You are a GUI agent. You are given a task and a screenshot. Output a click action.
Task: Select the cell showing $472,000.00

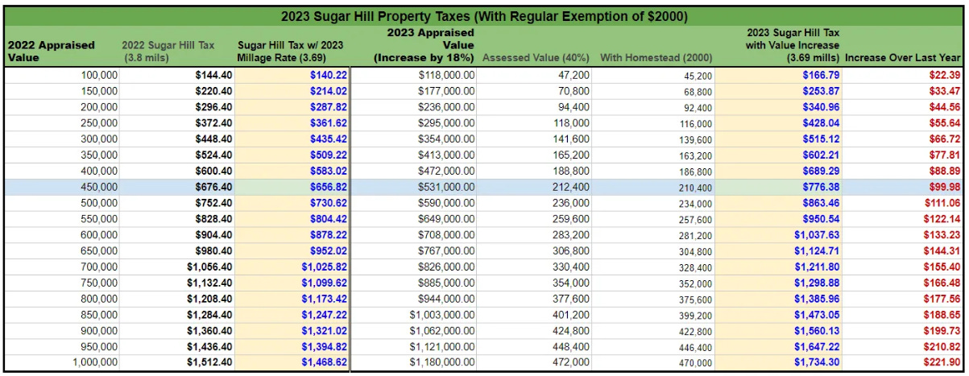(414, 171)
